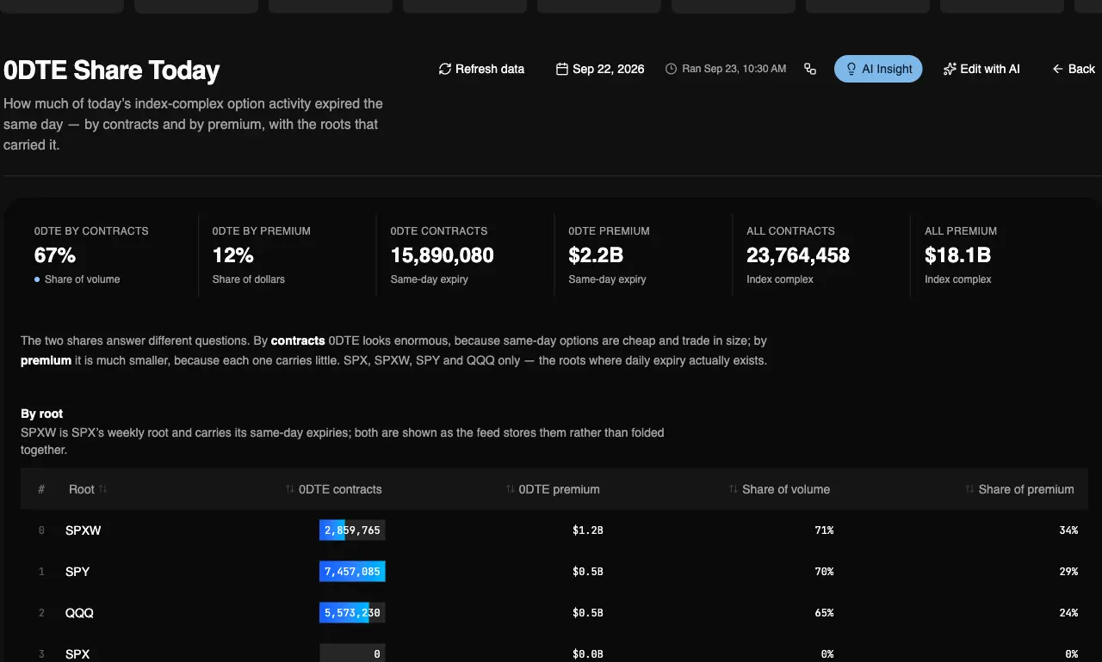Viewport: 1102px width, 662px height.
Task: Click the 70% share of volume cell
Action: click(824, 572)
